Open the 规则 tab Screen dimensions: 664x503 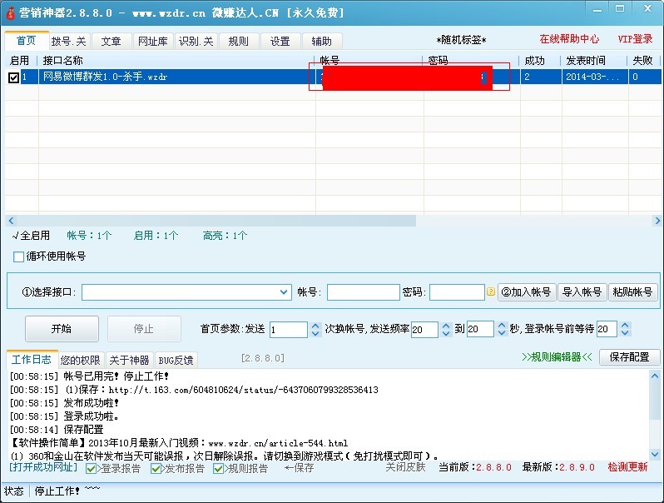239,41
